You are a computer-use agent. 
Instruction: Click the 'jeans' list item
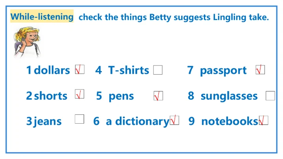[48, 121]
